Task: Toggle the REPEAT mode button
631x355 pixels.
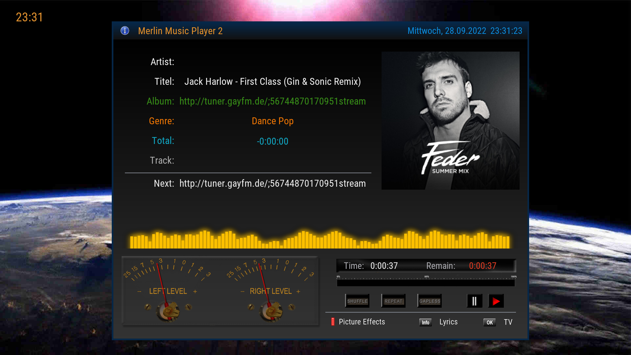Action: (393, 301)
